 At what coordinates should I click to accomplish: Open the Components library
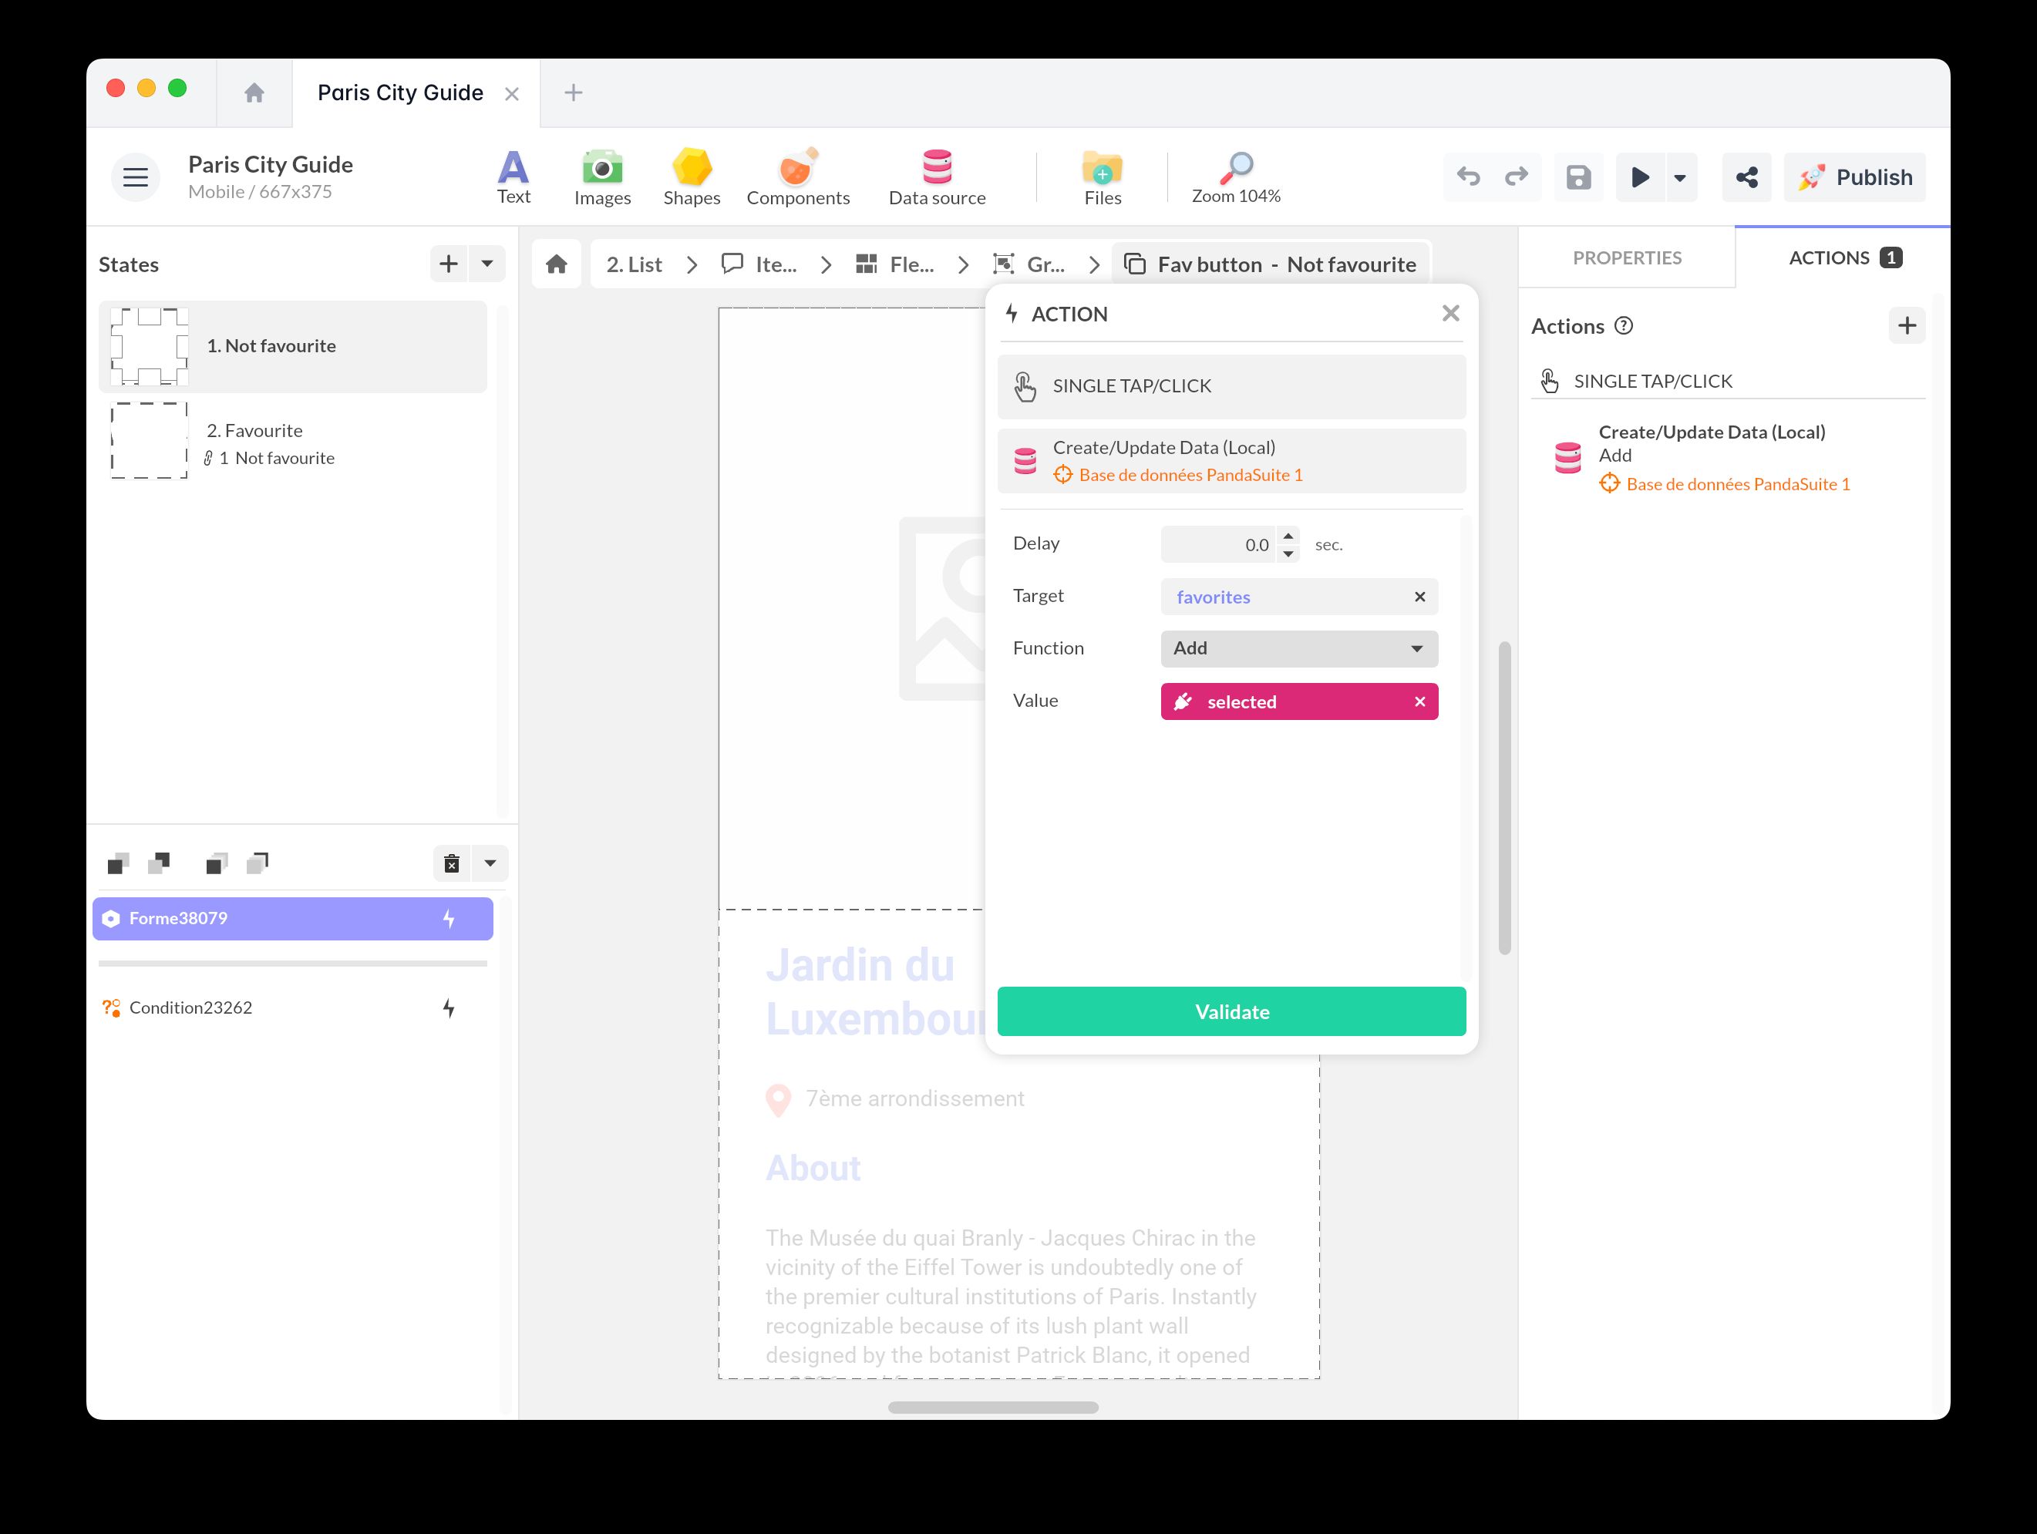click(797, 177)
